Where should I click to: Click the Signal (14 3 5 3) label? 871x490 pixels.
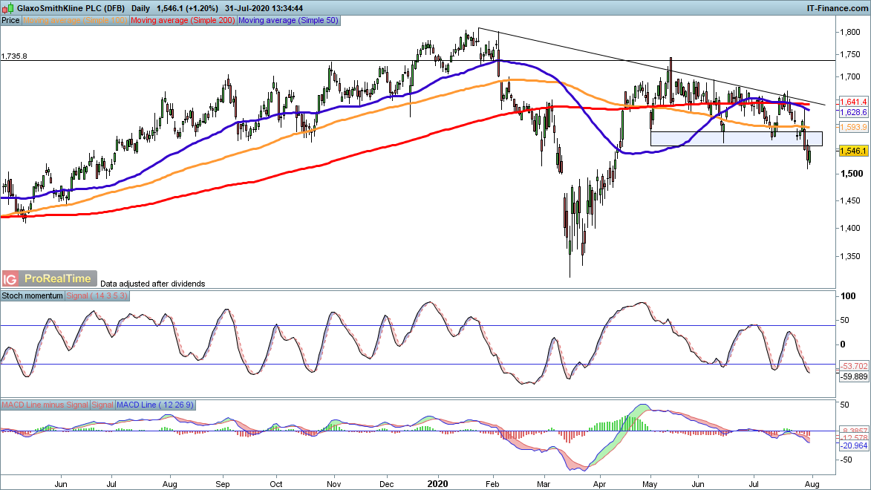click(x=97, y=295)
